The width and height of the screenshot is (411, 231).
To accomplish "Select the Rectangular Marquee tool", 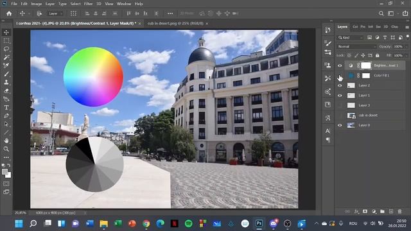I will (6, 40).
